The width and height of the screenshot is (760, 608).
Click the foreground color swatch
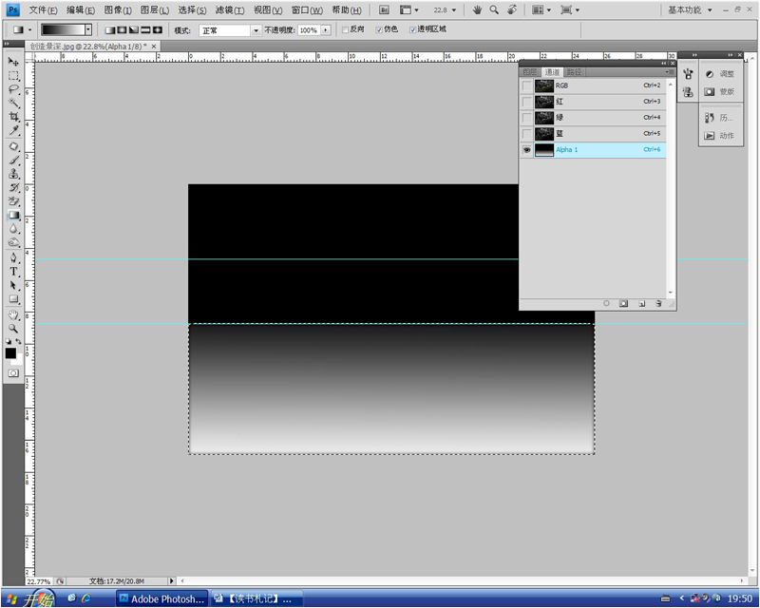(x=10, y=353)
